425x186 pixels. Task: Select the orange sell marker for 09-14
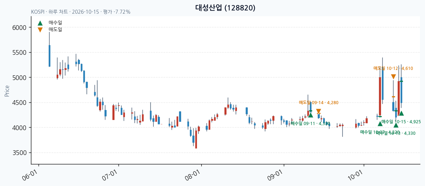click(x=318, y=111)
